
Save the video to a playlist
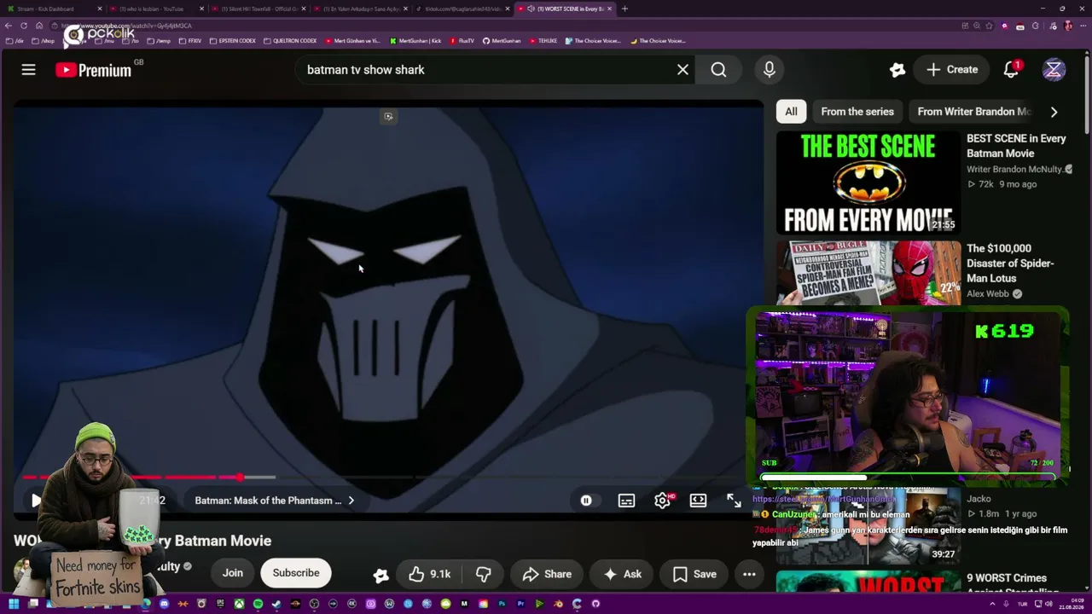[x=695, y=575]
